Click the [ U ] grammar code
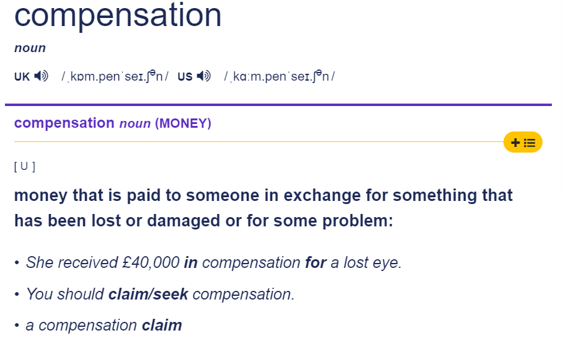This screenshot has height=338, width=563. click(x=25, y=166)
